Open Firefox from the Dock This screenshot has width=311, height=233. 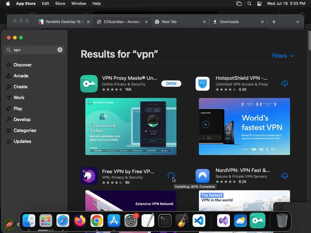coord(80,221)
